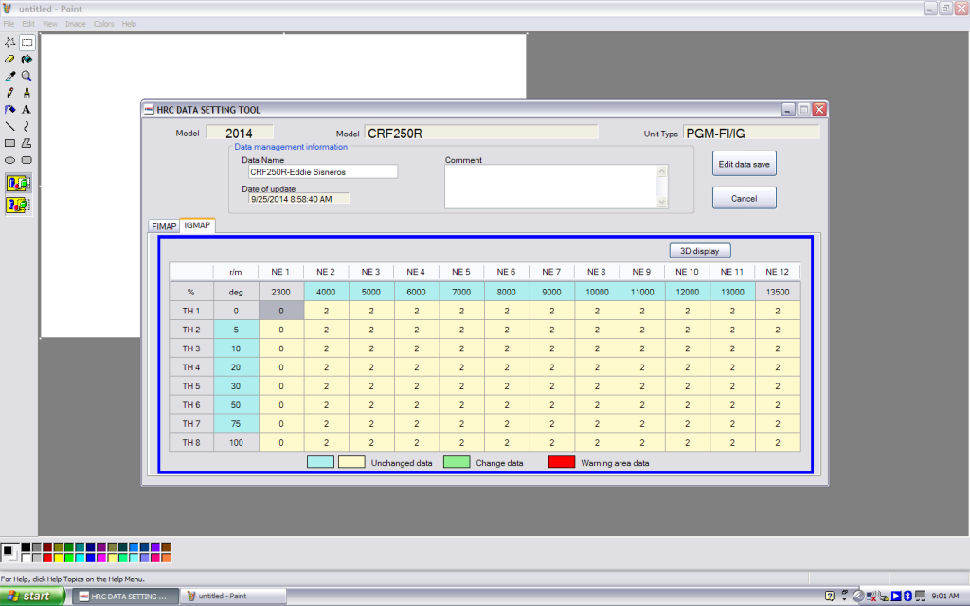Select the TH 8 NE 12 cell
The image size is (970, 606).
[778, 443]
